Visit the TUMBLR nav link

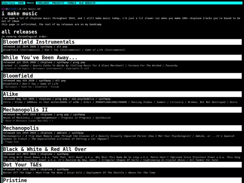point(71,3)
